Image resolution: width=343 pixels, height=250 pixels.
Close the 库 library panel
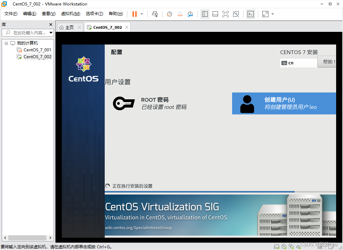click(51, 24)
